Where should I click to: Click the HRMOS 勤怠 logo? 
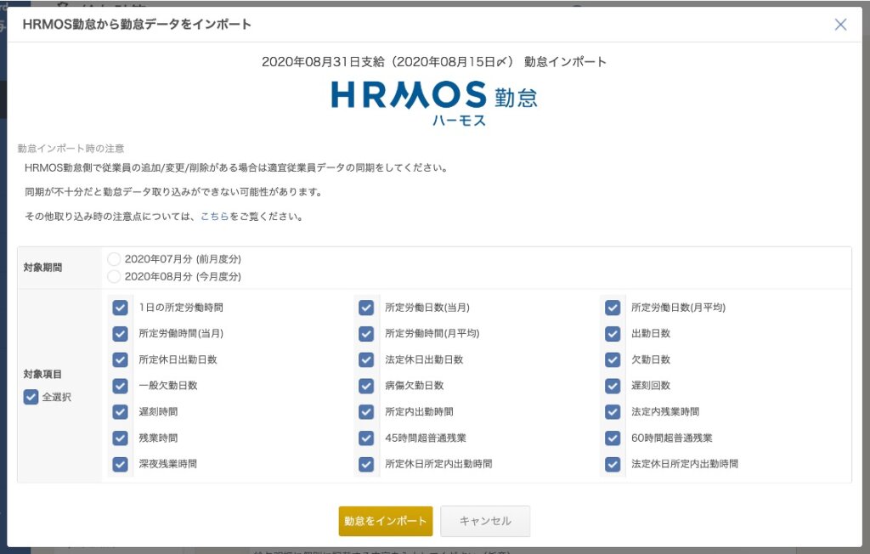pyautogui.click(x=434, y=102)
